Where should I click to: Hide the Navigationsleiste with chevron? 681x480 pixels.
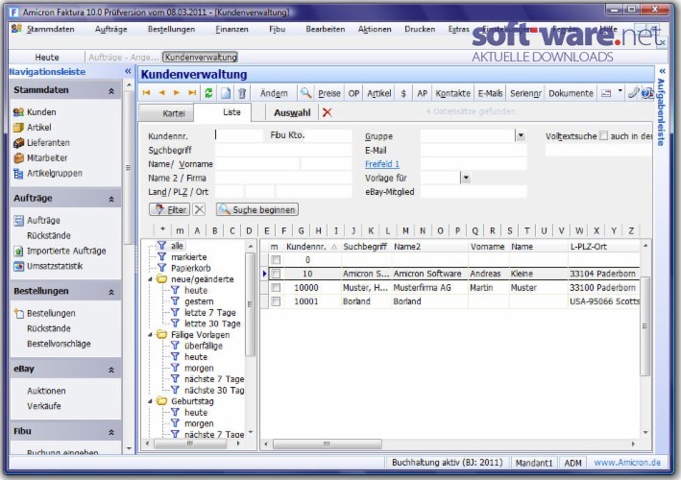click(128, 71)
